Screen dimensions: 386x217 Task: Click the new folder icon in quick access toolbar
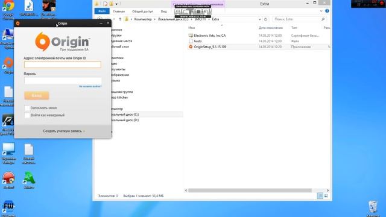111,4
